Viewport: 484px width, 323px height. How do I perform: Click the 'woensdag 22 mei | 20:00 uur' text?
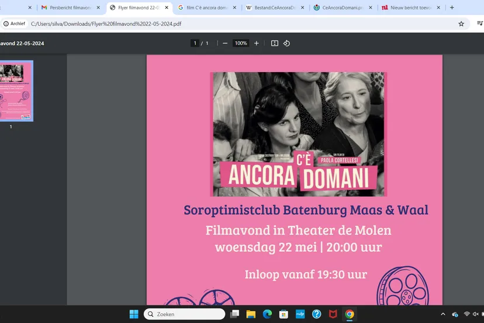point(299,248)
